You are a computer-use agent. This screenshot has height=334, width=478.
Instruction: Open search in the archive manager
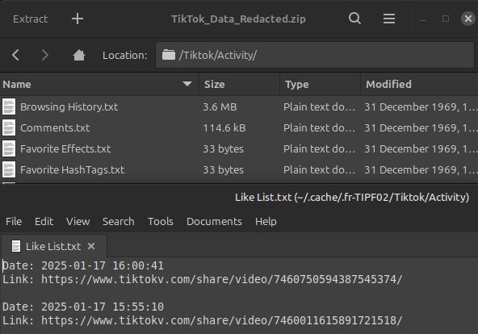pos(354,19)
